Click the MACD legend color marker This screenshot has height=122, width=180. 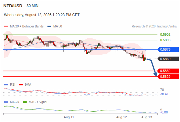point(6,102)
